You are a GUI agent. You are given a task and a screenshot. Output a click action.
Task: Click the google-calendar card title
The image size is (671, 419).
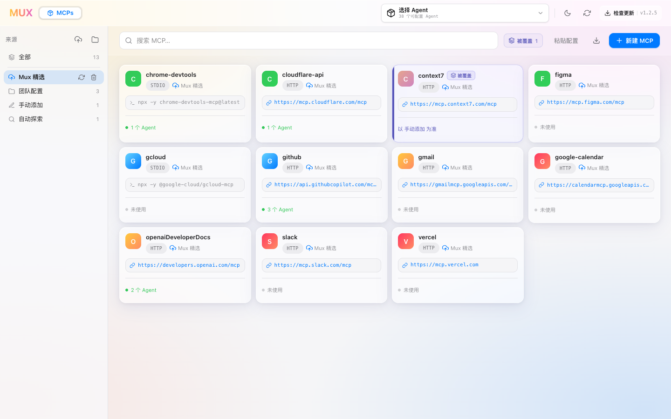tap(579, 157)
